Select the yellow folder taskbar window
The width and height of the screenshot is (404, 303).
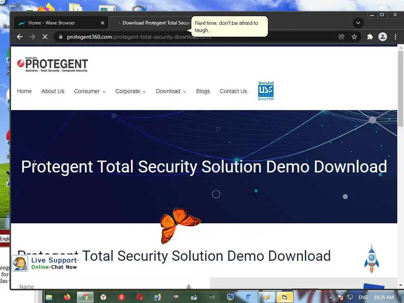tap(284, 297)
